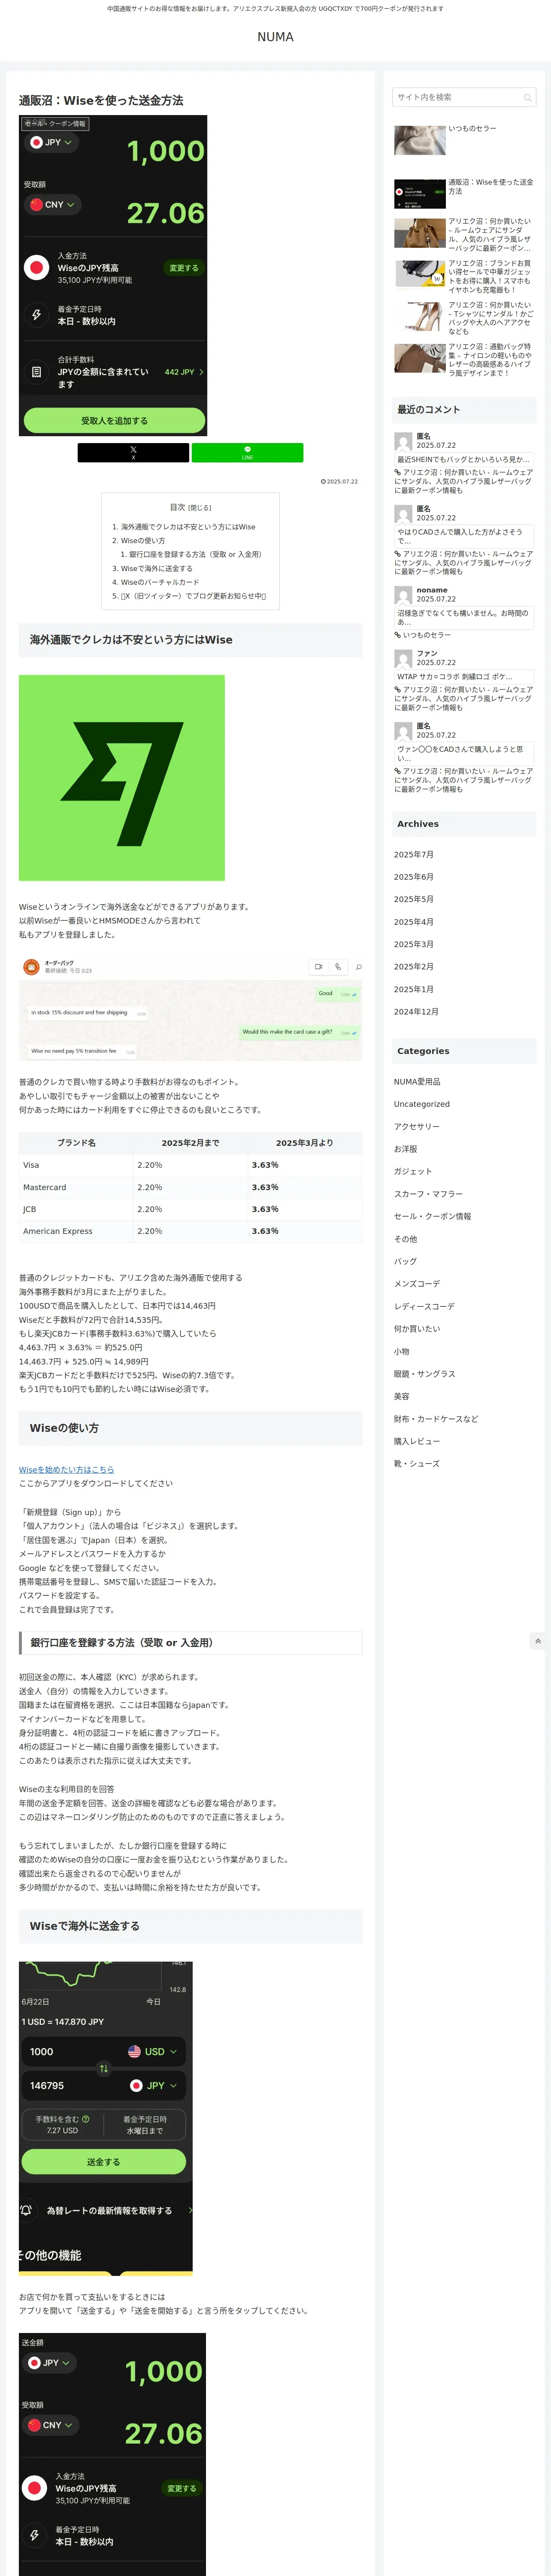Open comment starting WTAP サカ○コラボ
Viewport: 551px width, 2576px height.
click(464, 677)
